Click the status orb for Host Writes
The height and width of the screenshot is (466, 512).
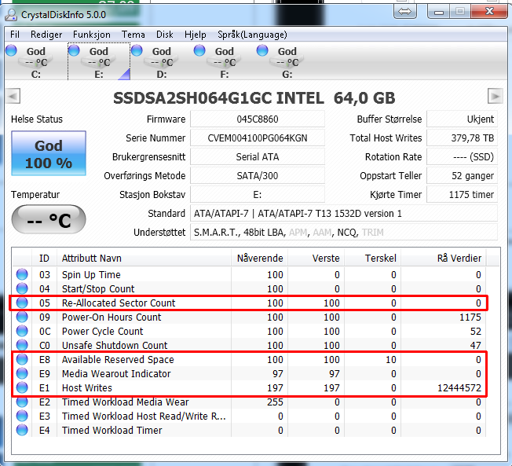pyautogui.click(x=22, y=387)
